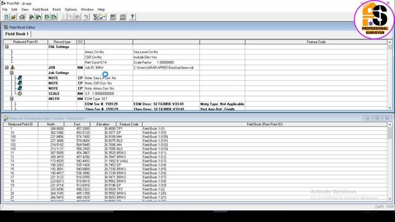Click the Field Book Editor scroll down arrow
The width and height of the screenshot is (395, 222).
click(389, 108)
